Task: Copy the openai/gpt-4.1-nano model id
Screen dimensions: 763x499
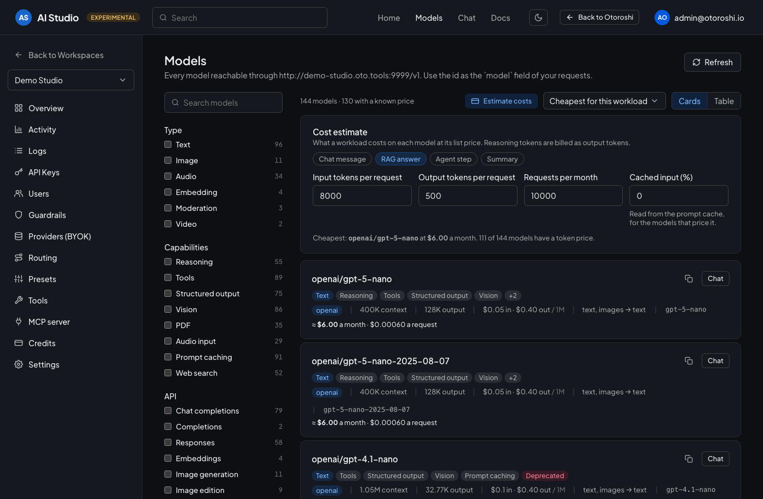Action: tap(689, 459)
